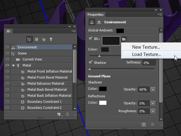The height and width of the screenshot is (136, 181).
Task: Select the filter by lights icon
Action: (51, 39)
